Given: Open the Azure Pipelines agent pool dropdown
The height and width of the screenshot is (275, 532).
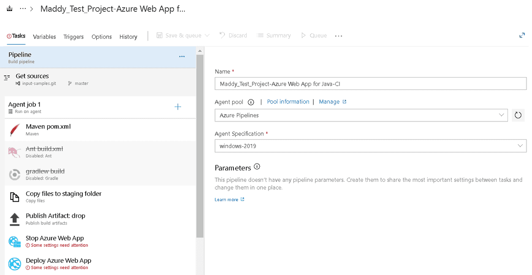Looking at the screenshot, I should [501, 115].
